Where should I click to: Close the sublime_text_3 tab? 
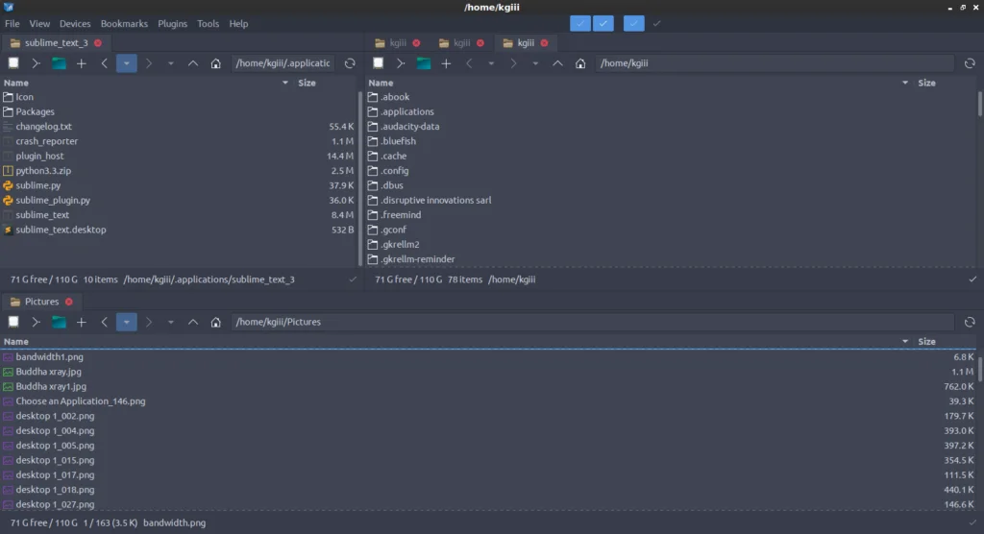98,42
